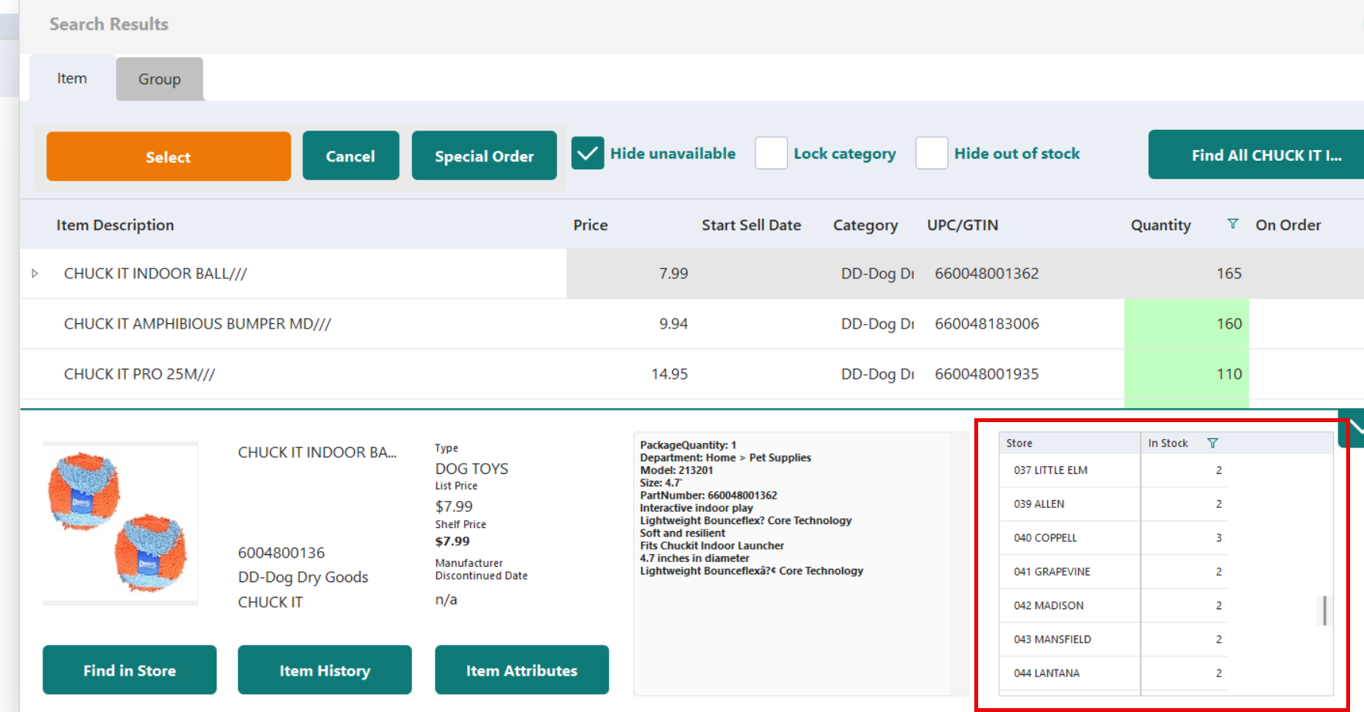
Task: Enable the Hide out of stock checkbox
Action: tap(932, 153)
